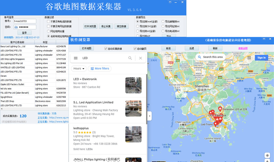This screenshot has width=274, height=162.
Task: Click the table horizontal scrollbar left arrow
Action: pos(2,109)
